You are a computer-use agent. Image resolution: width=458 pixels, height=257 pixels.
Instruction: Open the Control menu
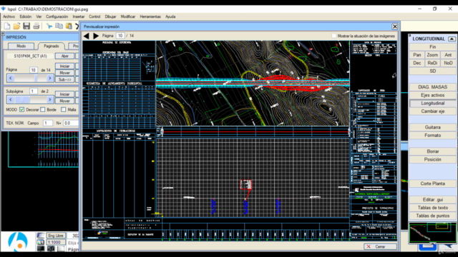[94, 16]
